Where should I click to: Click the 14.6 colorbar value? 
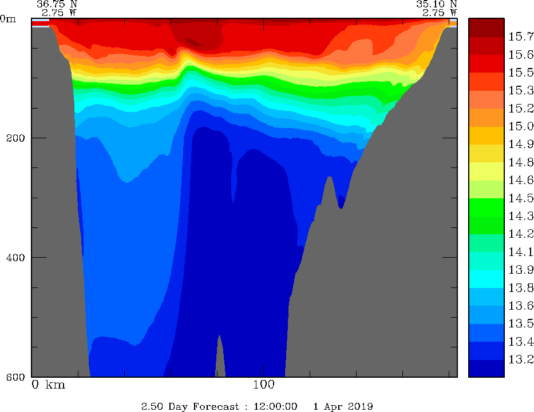tap(521, 180)
